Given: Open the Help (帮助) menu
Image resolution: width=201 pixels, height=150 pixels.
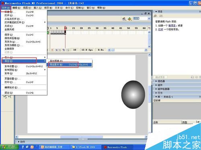Looking at the screenshot, I should (x=101, y=8).
